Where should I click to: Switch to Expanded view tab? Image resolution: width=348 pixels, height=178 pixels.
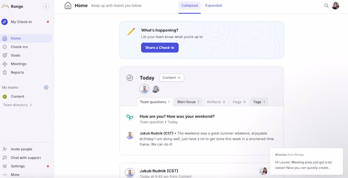point(214,6)
